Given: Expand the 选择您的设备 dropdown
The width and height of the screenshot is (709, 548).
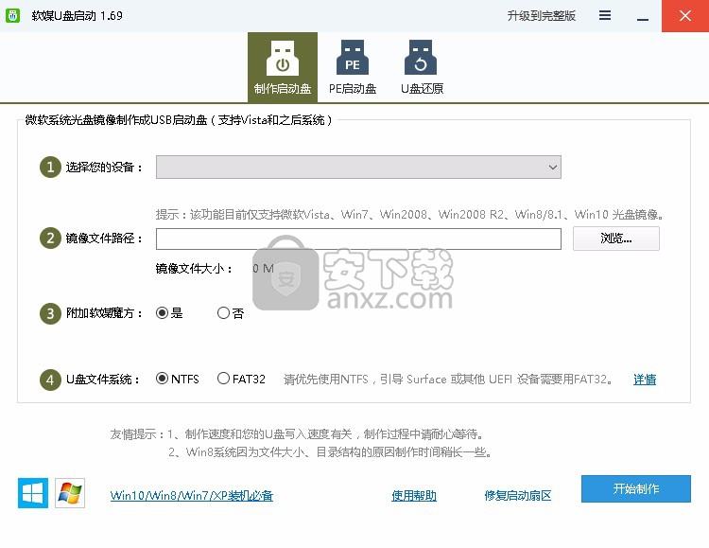Looking at the screenshot, I should [x=358, y=168].
